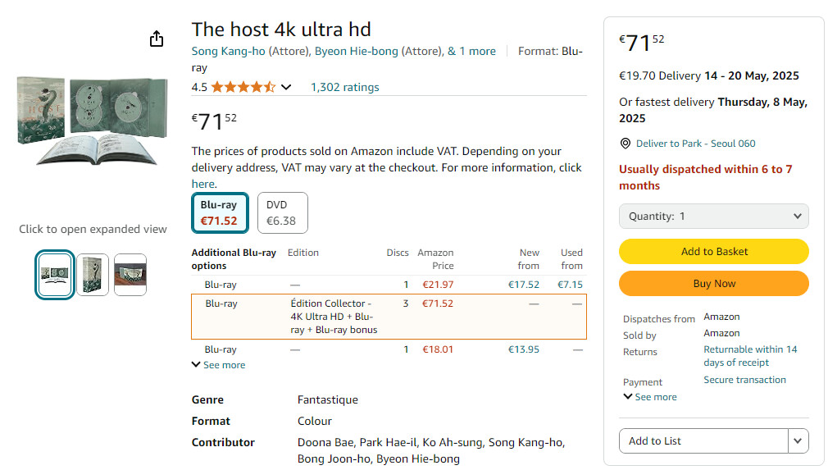The width and height of the screenshot is (828, 470).
Task: Expand Add to List dropdown arrow
Action: tap(798, 441)
